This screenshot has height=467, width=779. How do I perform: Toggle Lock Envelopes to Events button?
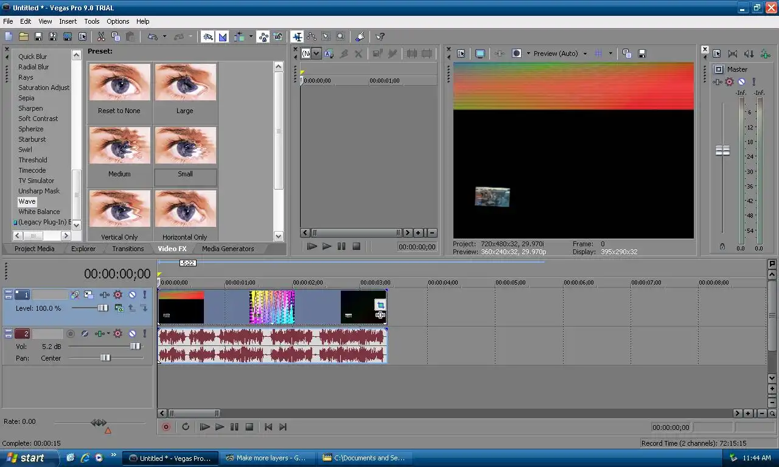coord(263,37)
